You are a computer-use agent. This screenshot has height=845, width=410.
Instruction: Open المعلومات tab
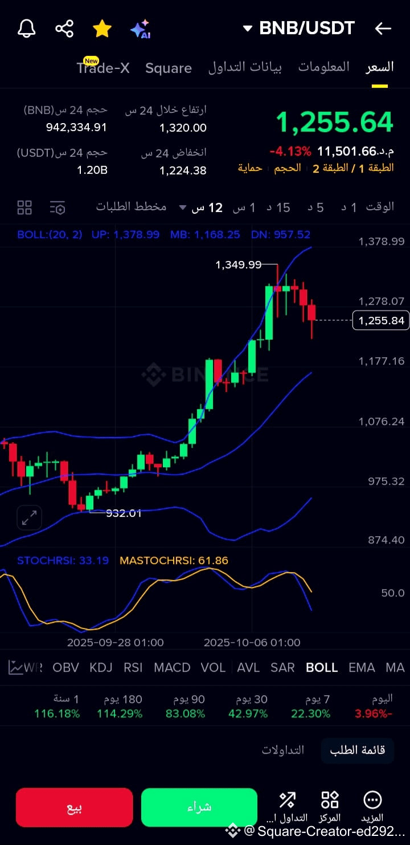pyautogui.click(x=323, y=67)
